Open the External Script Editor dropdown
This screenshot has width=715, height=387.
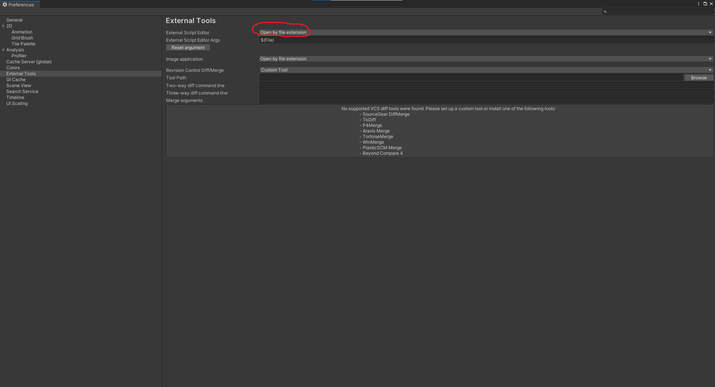pos(486,32)
